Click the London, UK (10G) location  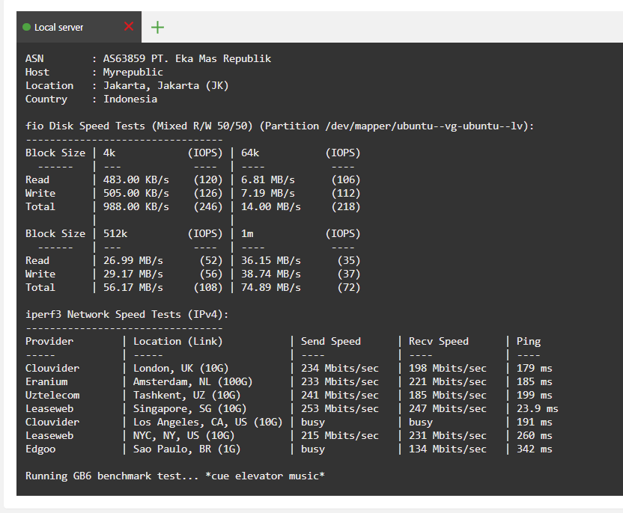click(181, 369)
